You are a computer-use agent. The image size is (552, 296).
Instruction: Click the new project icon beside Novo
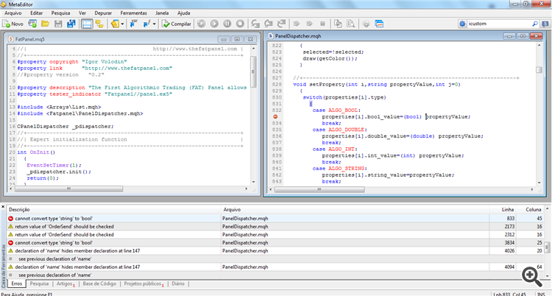click(32, 24)
